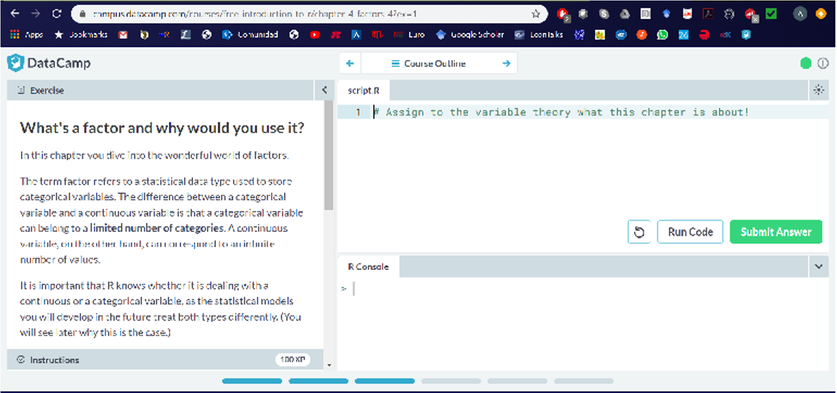
Task: Open the YouTube bookmark icon
Action: click(x=315, y=35)
